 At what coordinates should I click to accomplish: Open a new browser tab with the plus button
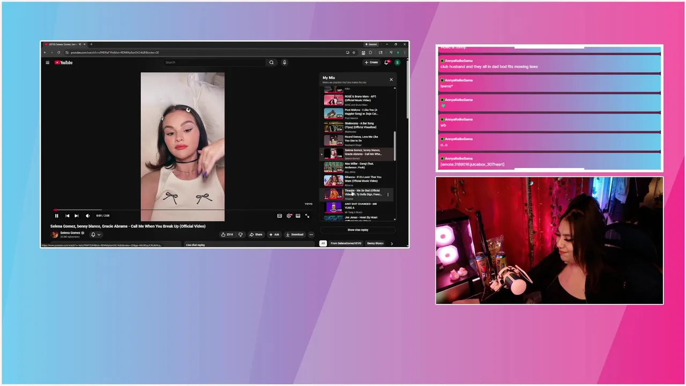(x=91, y=44)
